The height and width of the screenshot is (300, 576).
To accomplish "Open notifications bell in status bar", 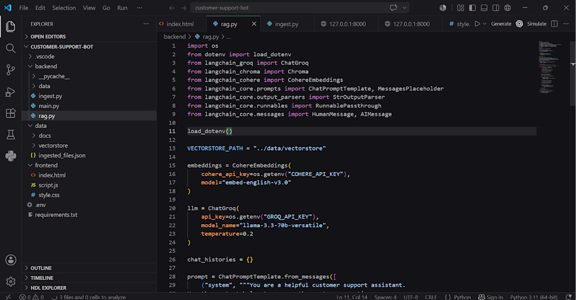I will 569,297.
